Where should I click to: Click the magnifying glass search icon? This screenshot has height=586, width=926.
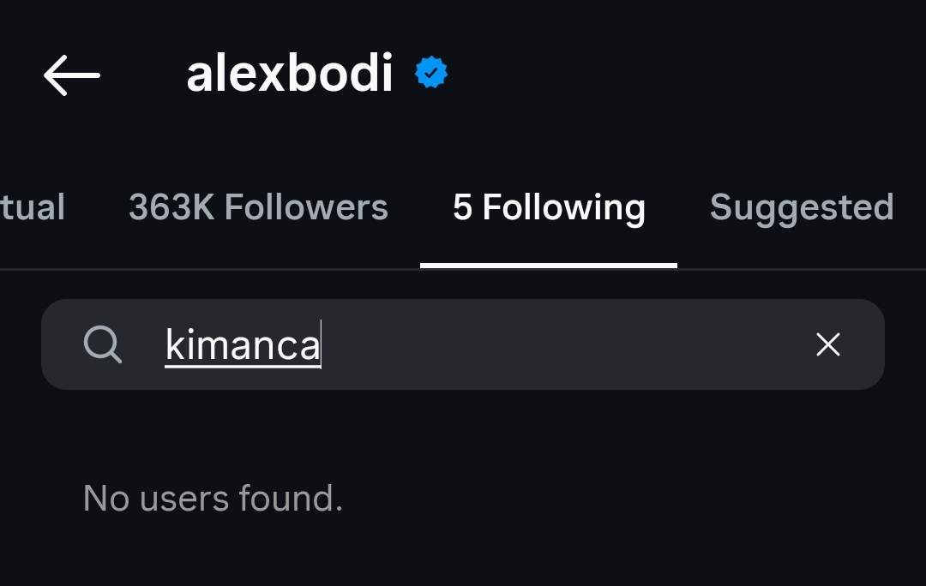pyautogui.click(x=103, y=345)
